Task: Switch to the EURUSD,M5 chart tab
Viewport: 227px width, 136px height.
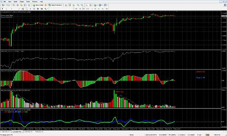Action: (x=28, y=132)
